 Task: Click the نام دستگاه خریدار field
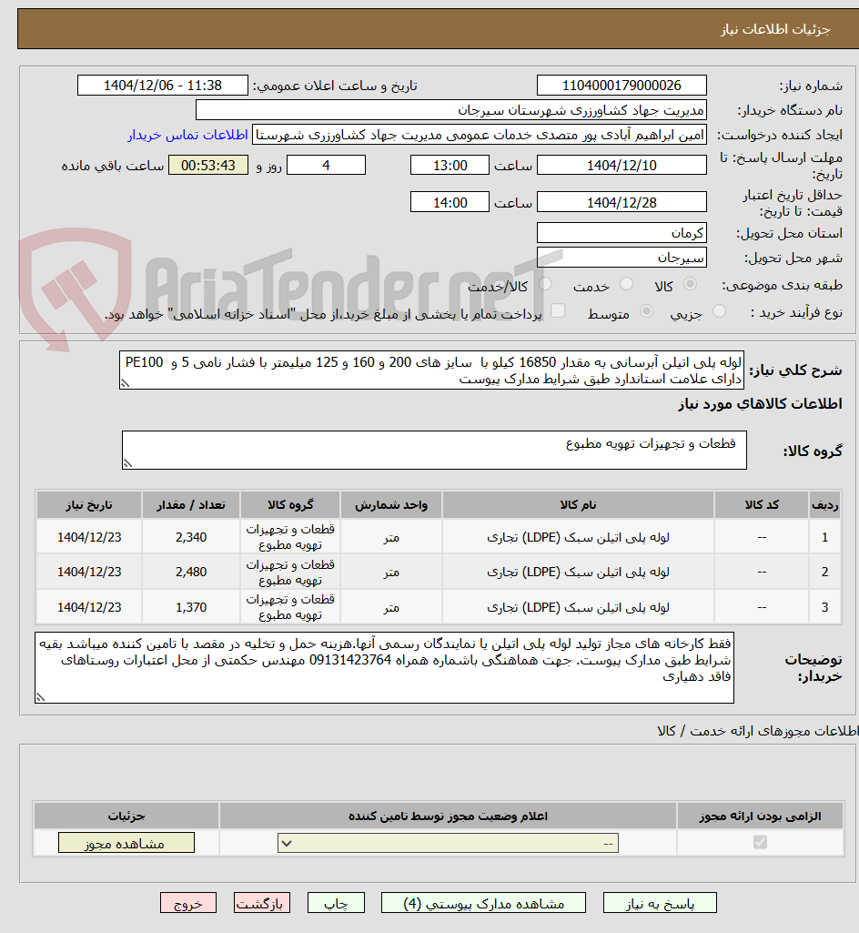451,110
